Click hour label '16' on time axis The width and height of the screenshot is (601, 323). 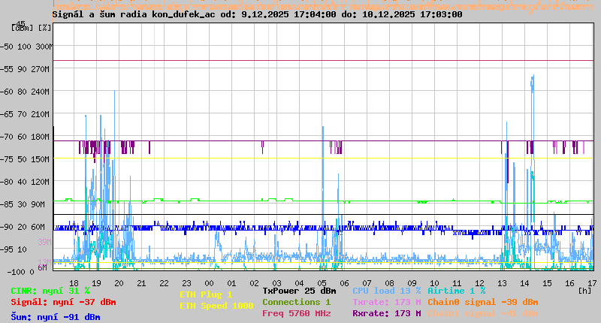(x=569, y=283)
